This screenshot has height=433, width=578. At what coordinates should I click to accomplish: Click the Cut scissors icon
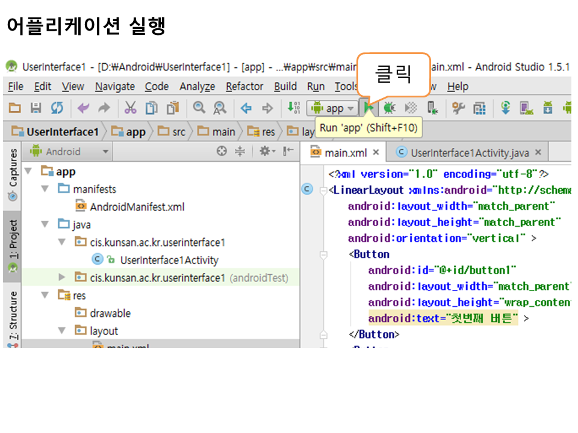[130, 108]
